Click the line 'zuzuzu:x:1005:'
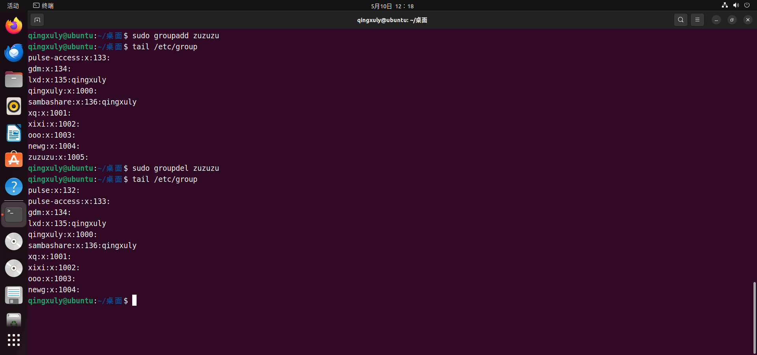Screen dimensions: 757x355 [58, 157]
